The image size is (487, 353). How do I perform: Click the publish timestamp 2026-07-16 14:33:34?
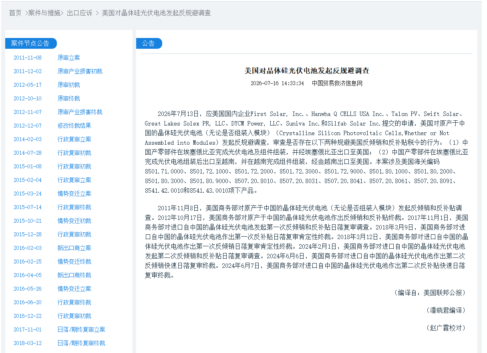(277, 84)
